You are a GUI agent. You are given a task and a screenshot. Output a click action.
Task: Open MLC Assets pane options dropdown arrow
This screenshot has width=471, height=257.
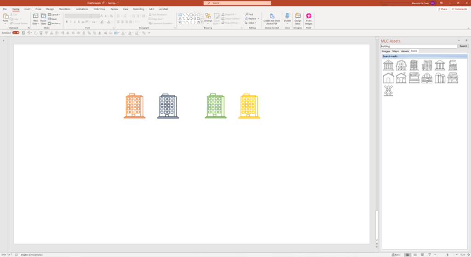coord(459,40)
